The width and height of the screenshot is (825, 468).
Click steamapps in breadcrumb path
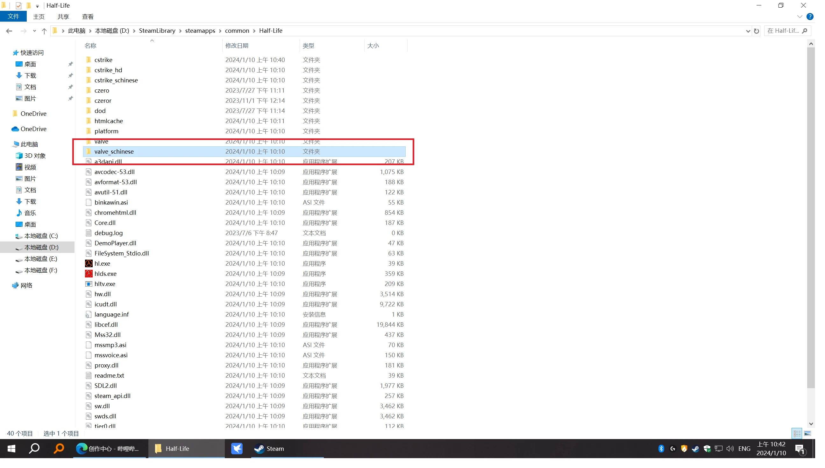pos(200,31)
